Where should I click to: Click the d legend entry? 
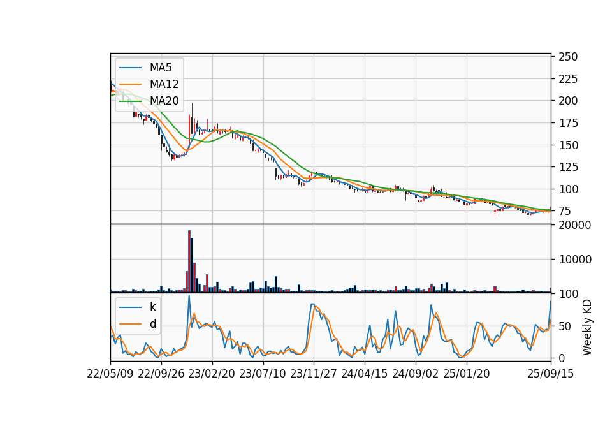152,324
